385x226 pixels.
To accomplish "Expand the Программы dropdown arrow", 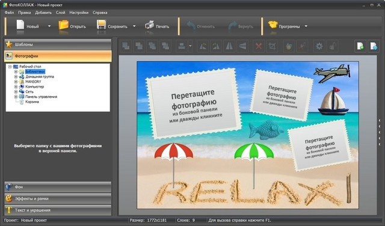I will [x=306, y=26].
